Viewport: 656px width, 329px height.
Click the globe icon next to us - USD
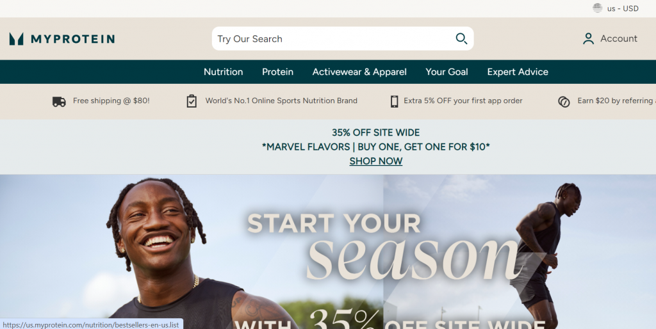(x=598, y=8)
